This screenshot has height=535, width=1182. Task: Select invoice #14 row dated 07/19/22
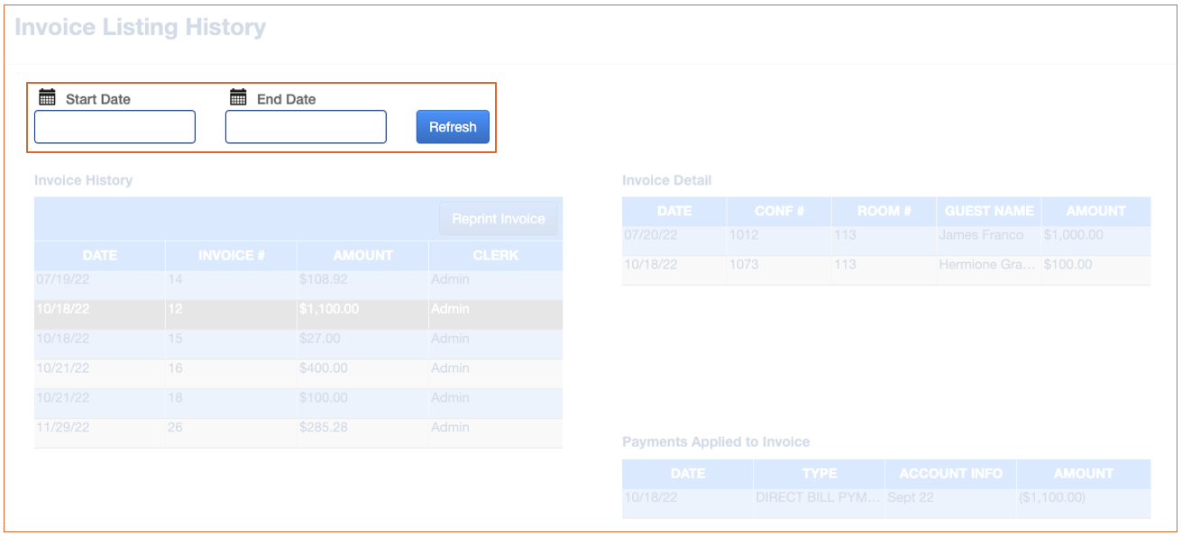coord(298,280)
